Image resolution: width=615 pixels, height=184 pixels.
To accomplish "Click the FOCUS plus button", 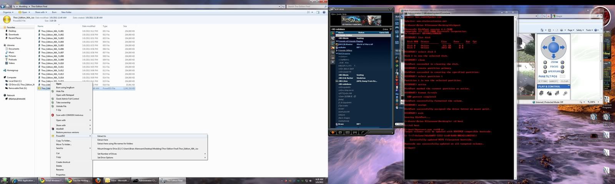I will tap(562, 67).
